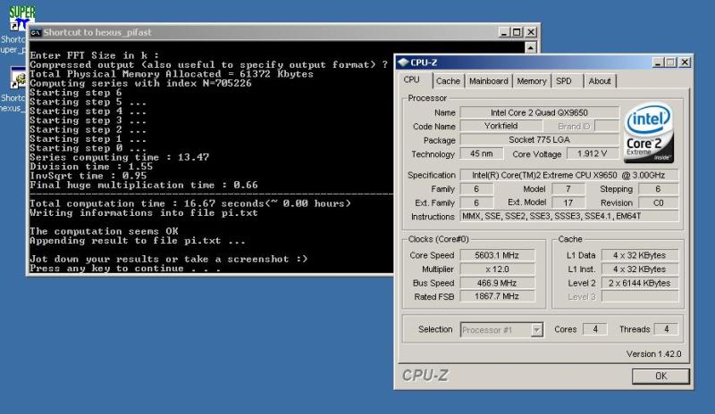This screenshot has width=715, height=414.
Task: Switch to the Mainboard tab in CPU-Z
Action: 488,81
